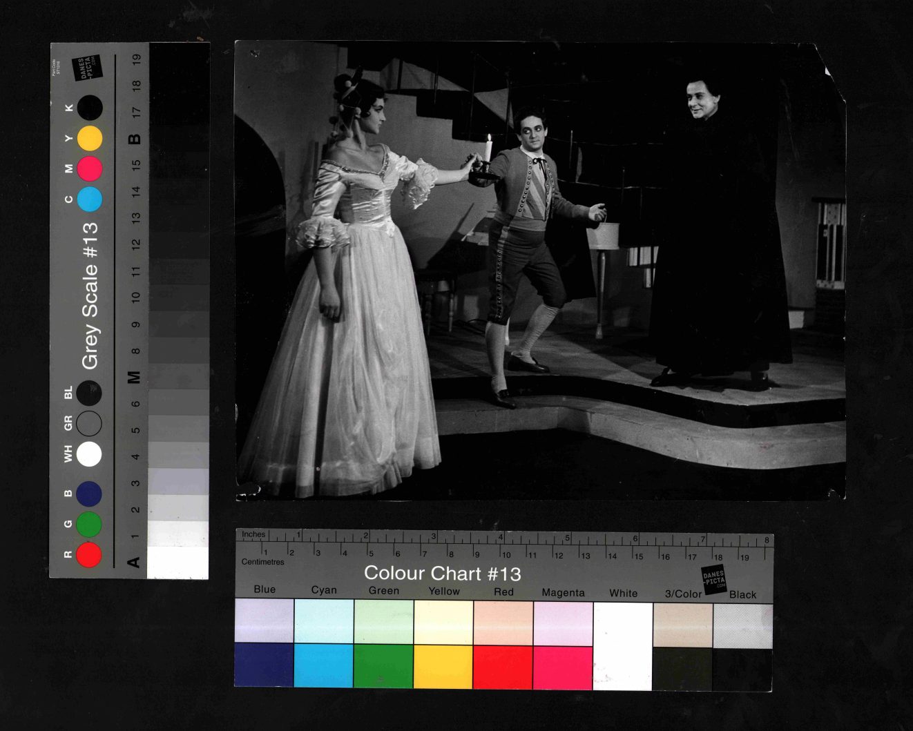Click the red R circle on grey scale card
Viewport: 913px width, 731px height.
click(x=89, y=555)
